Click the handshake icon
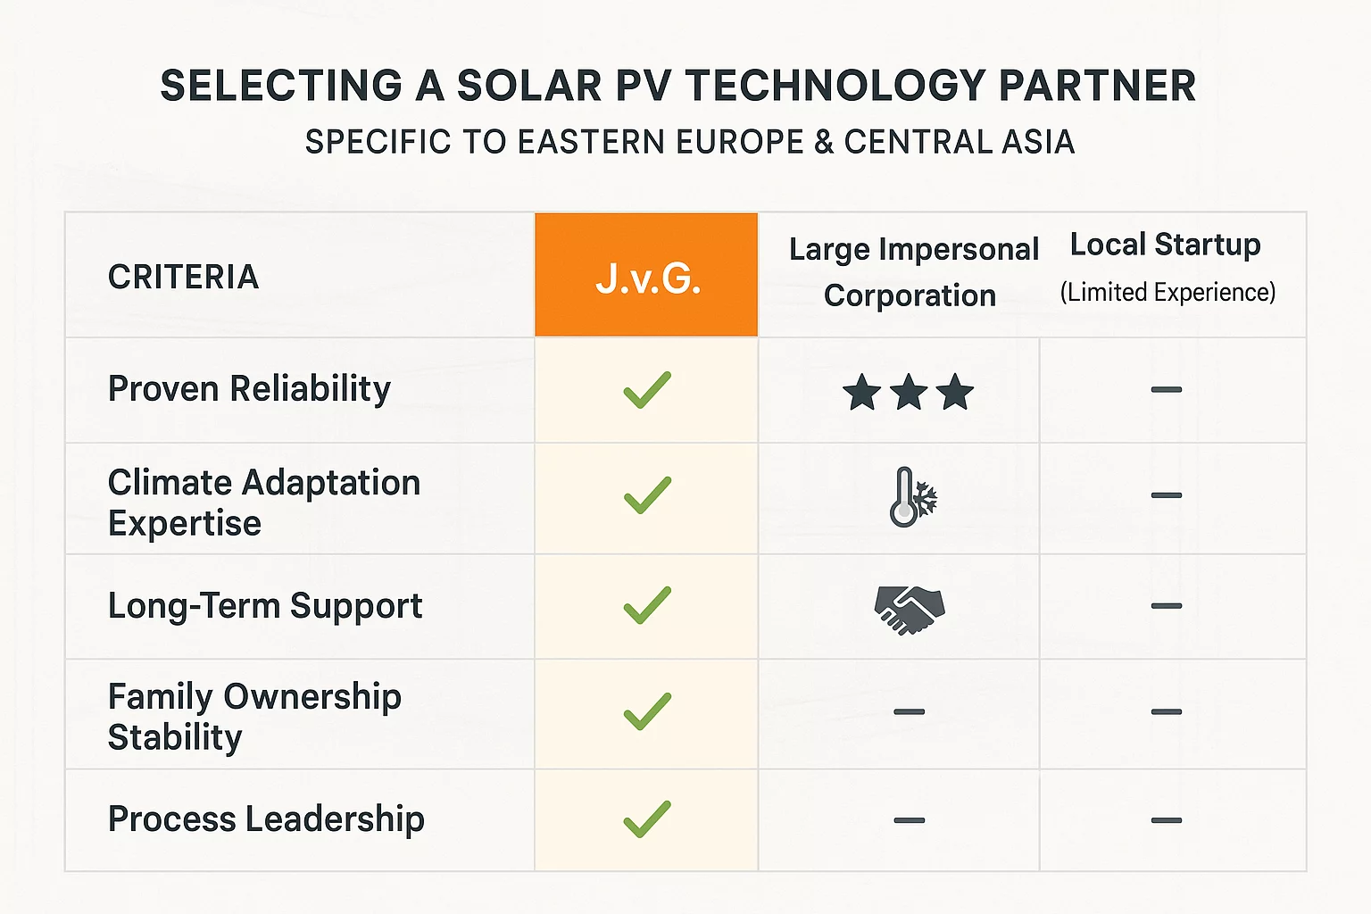The height and width of the screenshot is (914, 1371). point(909,610)
